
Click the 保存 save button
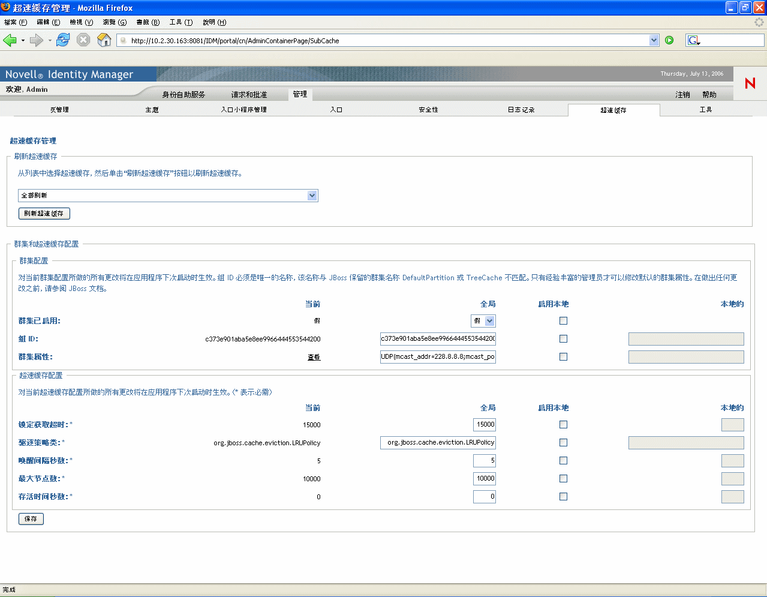[31, 519]
